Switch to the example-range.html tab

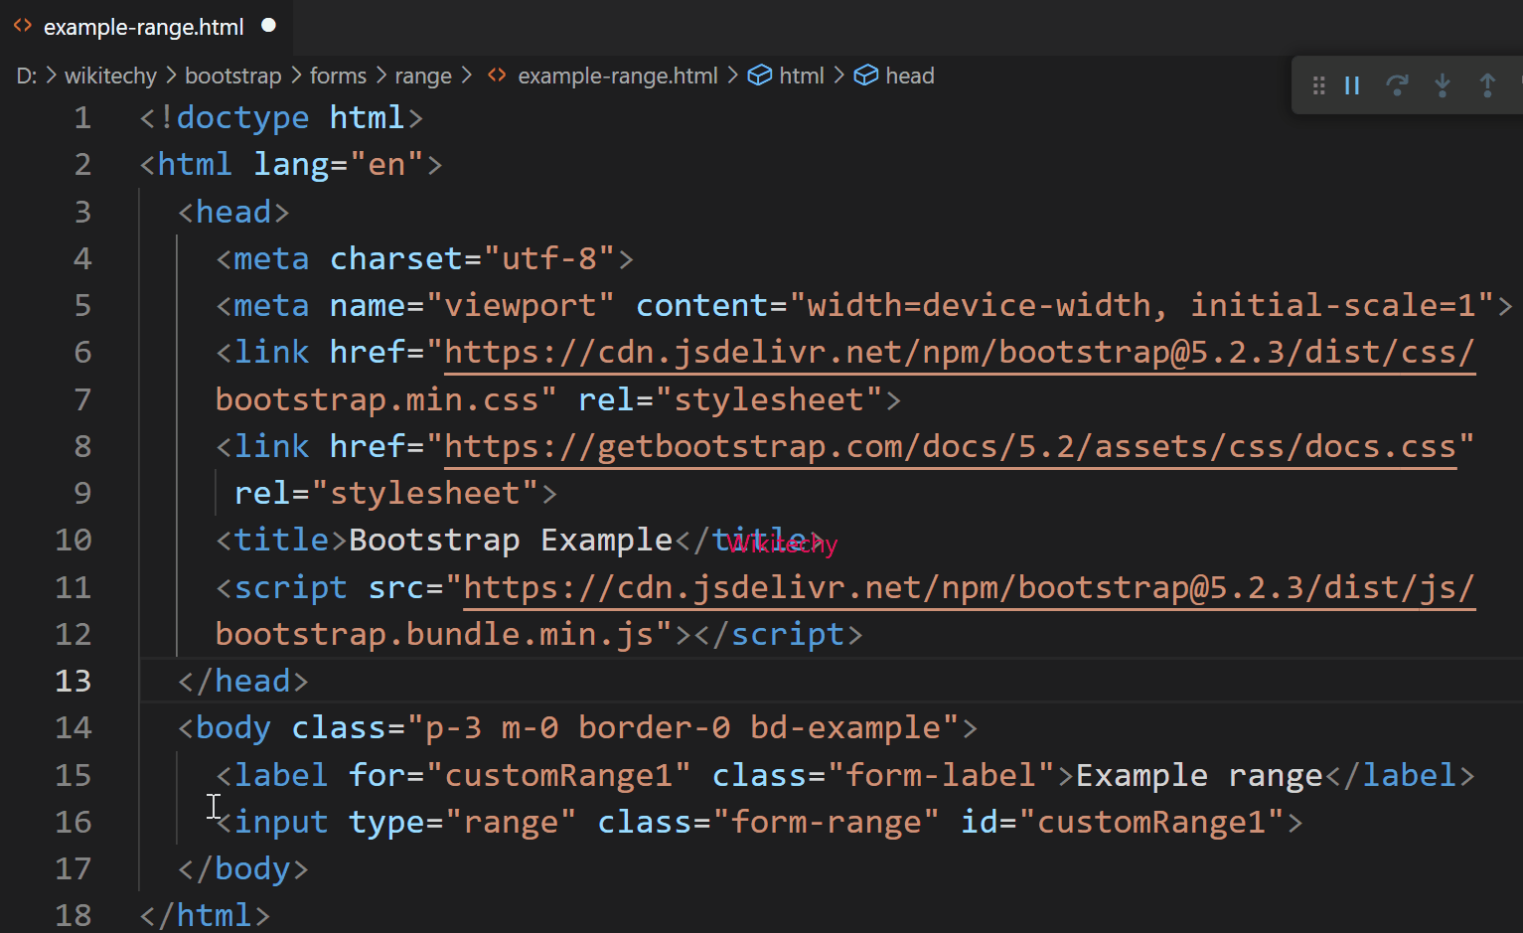[x=144, y=27]
